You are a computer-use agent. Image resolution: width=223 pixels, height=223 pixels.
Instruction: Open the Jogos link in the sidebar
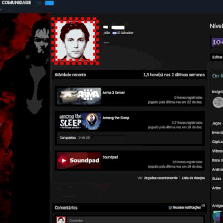(x=216, y=123)
